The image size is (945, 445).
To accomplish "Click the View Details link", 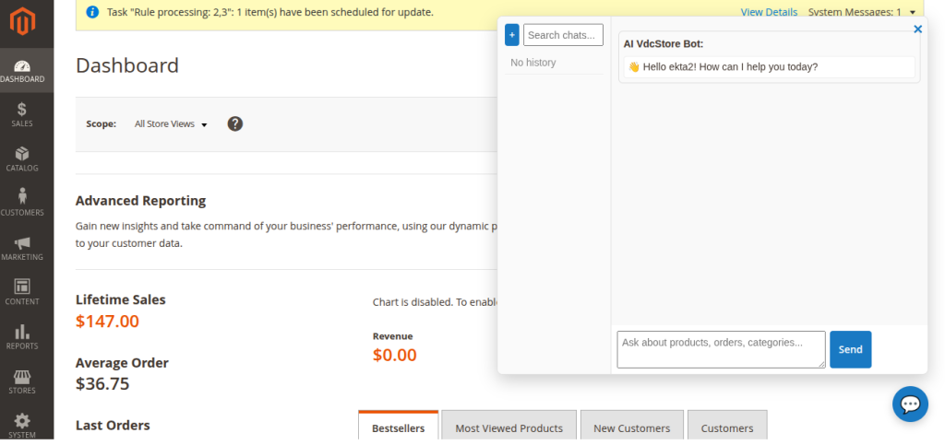I will click(x=769, y=12).
